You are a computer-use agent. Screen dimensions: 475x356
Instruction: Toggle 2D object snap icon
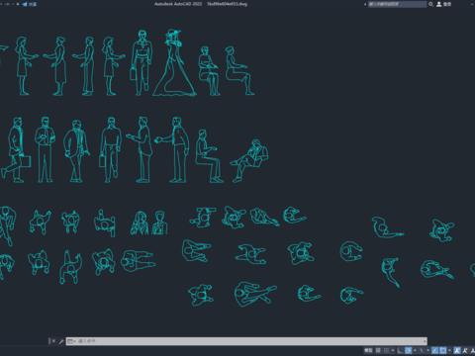tap(443, 350)
